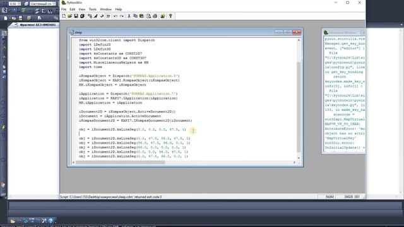Open the Edit menu in PythonWin

click(73, 9)
